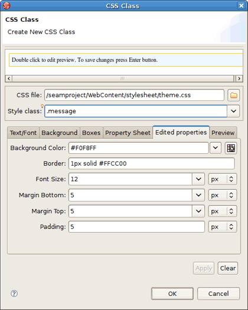Image resolution: width=248 pixels, height=310 pixels.
Task: Switch to the Text/Font tab
Action: click(23, 133)
